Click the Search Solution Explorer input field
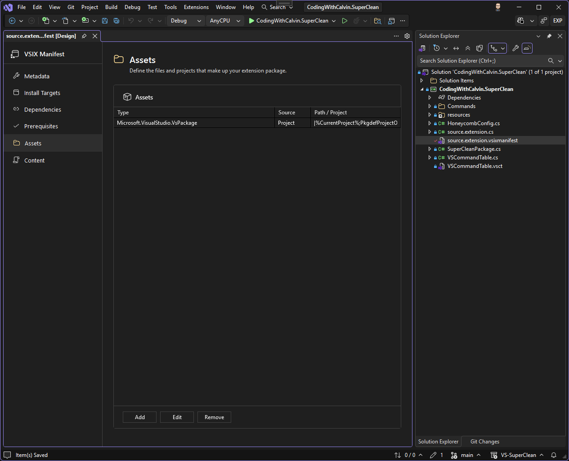569x461 pixels. click(481, 61)
